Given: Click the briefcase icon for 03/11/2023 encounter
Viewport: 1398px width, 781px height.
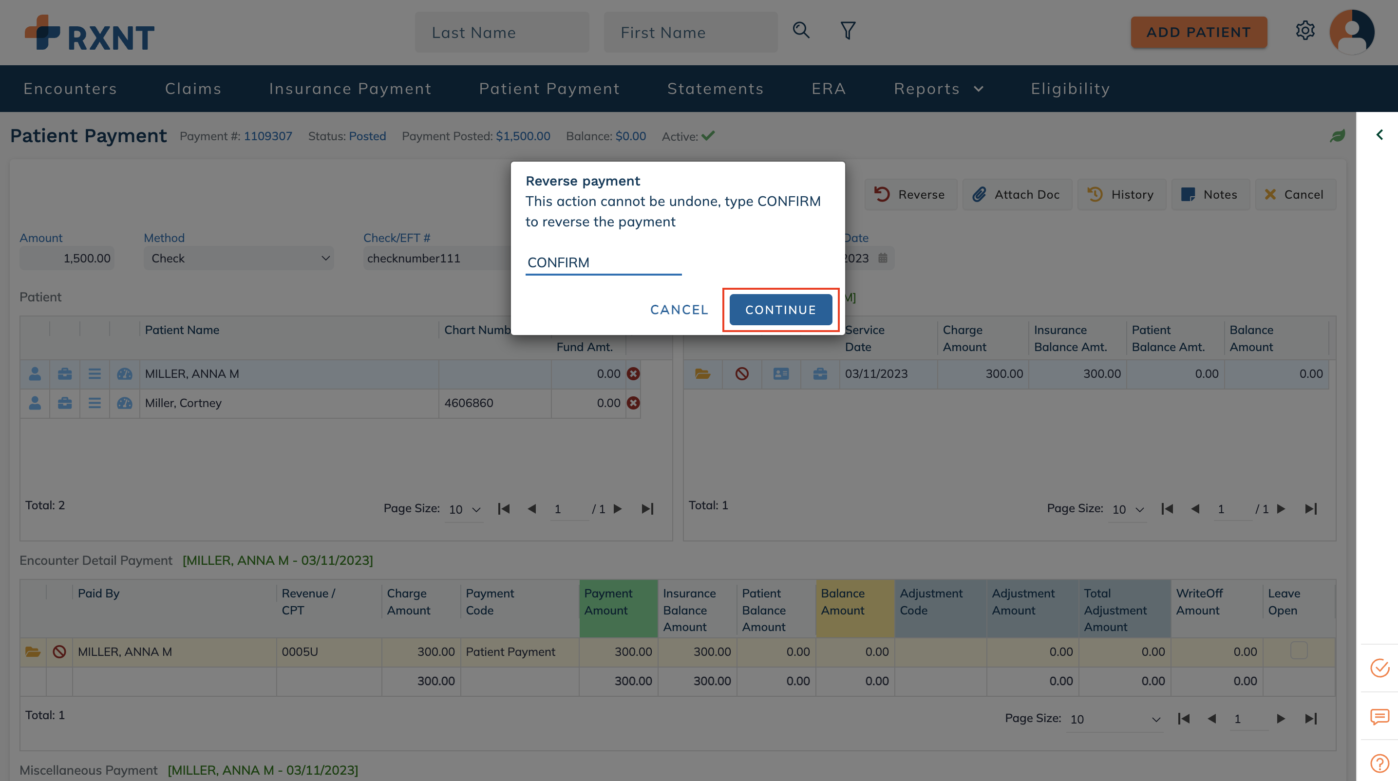Looking at the screenshot, I should click(820, 373).
